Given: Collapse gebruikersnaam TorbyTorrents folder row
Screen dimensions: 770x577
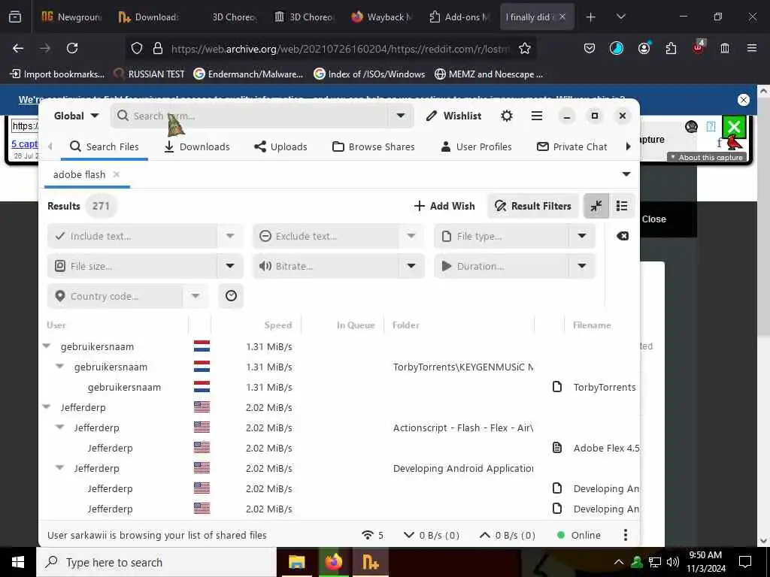Looking at the screenshot, I should [x=60, y=367].
